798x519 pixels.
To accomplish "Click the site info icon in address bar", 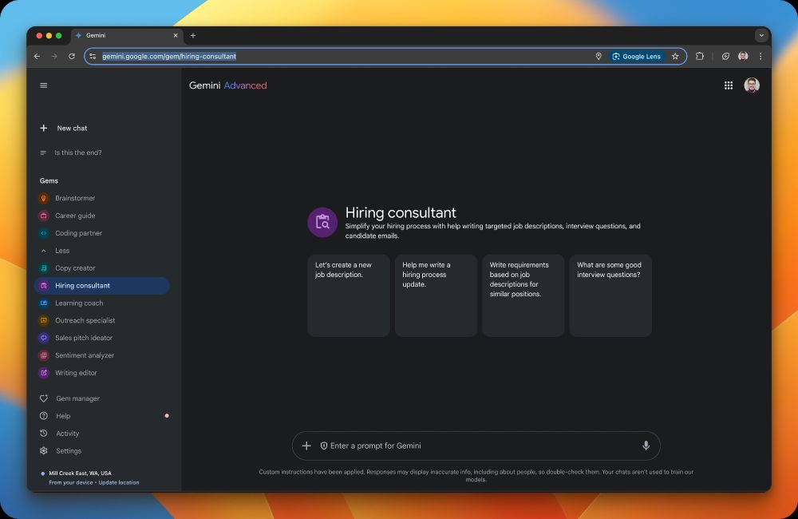I will click(x=93, y=57).
